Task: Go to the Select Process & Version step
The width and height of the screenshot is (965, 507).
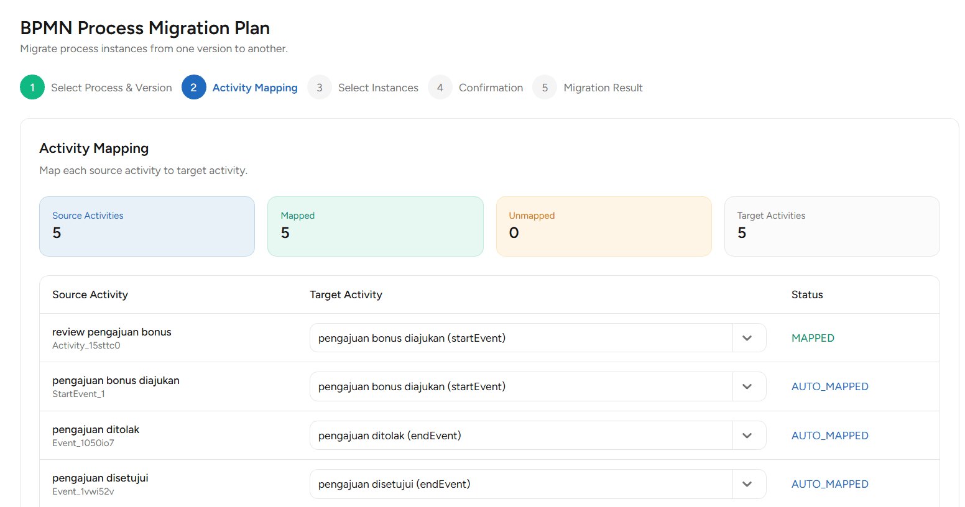Action: tap(96, 88)
